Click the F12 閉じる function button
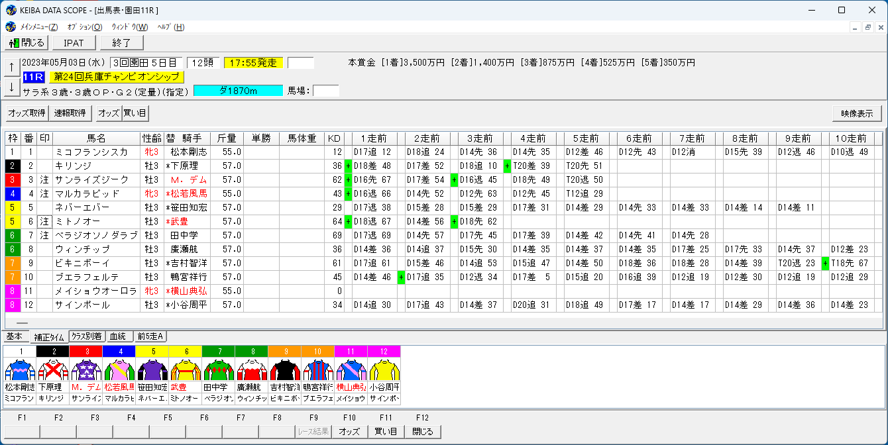Screen dimensions: 888x445 (422, 431)
